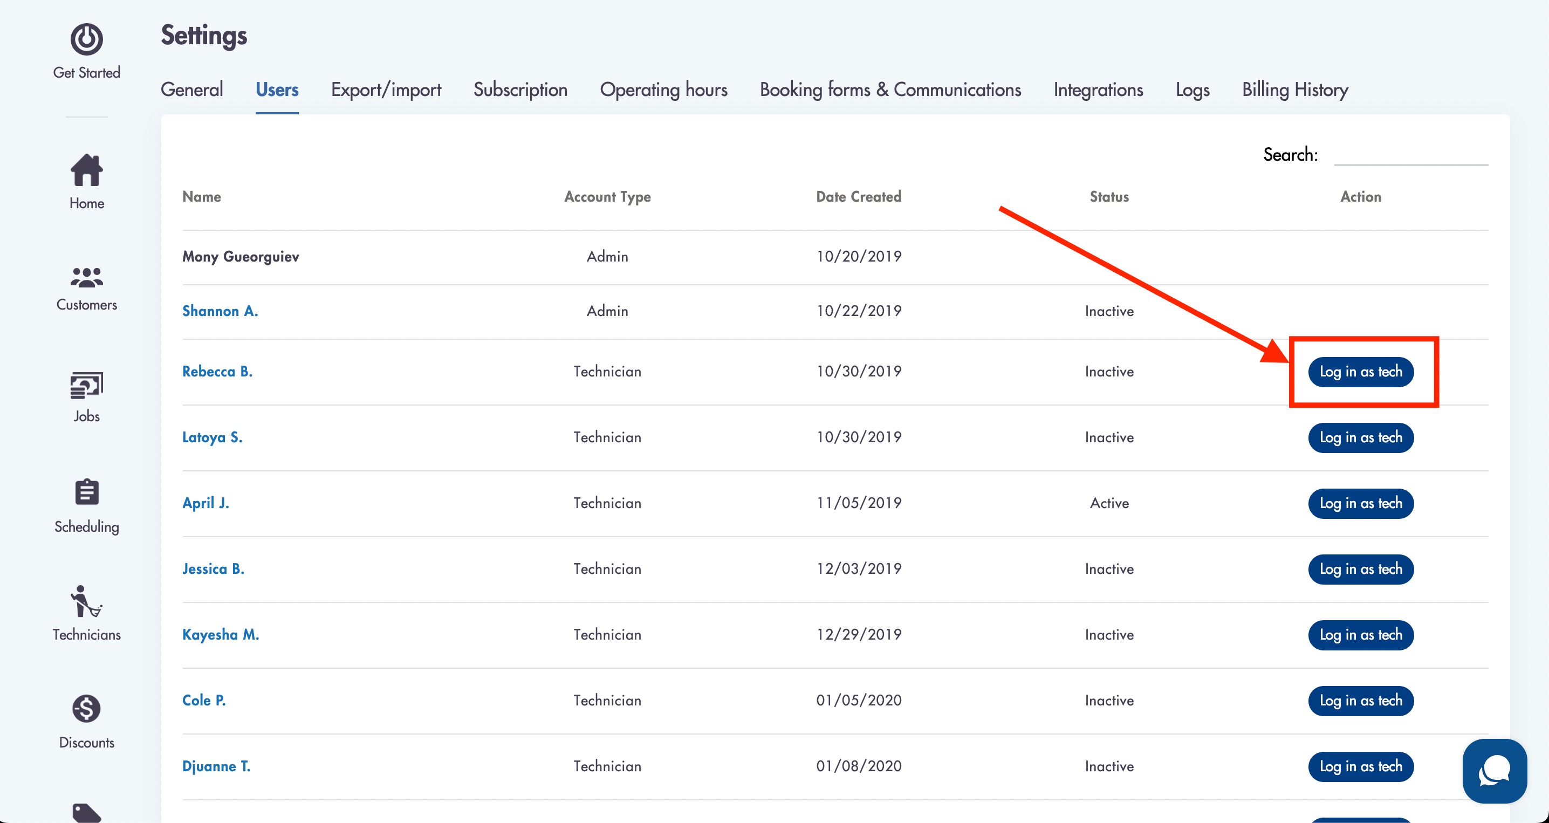This screenshot has height=823, width=1549.
Task: Open the Subscription tab
Action: (x=520, y=90)
